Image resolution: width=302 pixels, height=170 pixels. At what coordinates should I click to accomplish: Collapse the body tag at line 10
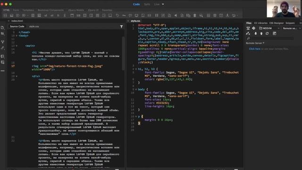pos(17,36)
